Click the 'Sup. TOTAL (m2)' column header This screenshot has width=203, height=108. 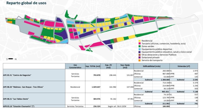(93, 66)
